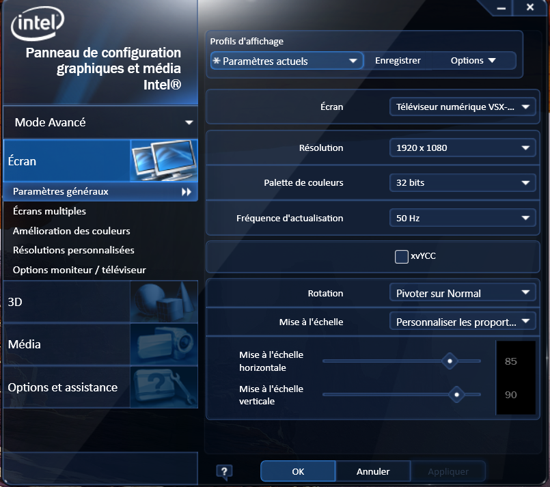Click the Palette de couleurs label

303,182
